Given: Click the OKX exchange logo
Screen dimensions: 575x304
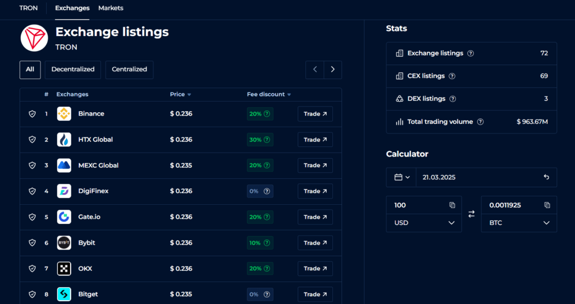Looking at the screenshot, I should tap(64, 269).
